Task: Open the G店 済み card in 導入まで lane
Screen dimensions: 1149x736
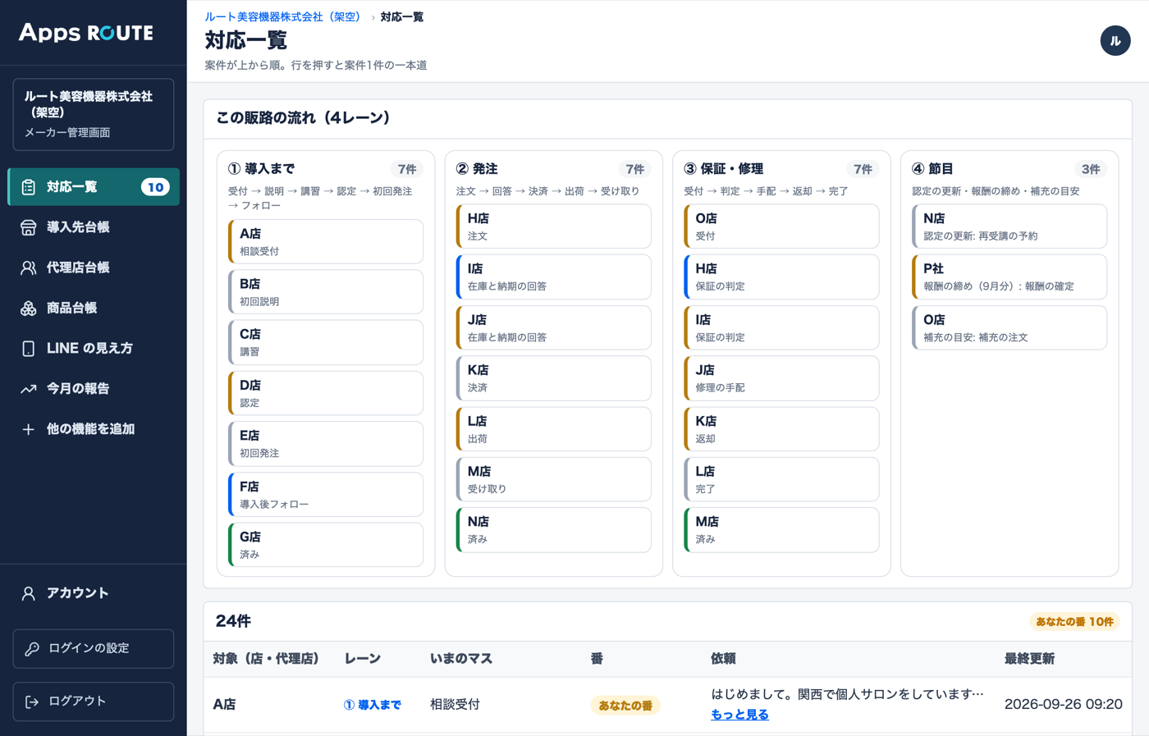Action: pos(326,545)
